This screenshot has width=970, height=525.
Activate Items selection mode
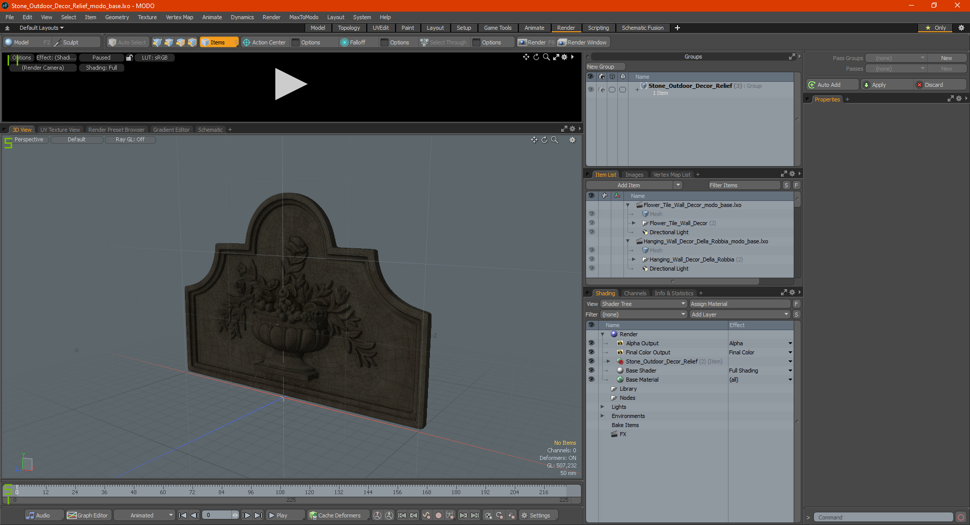click(219, 42)
